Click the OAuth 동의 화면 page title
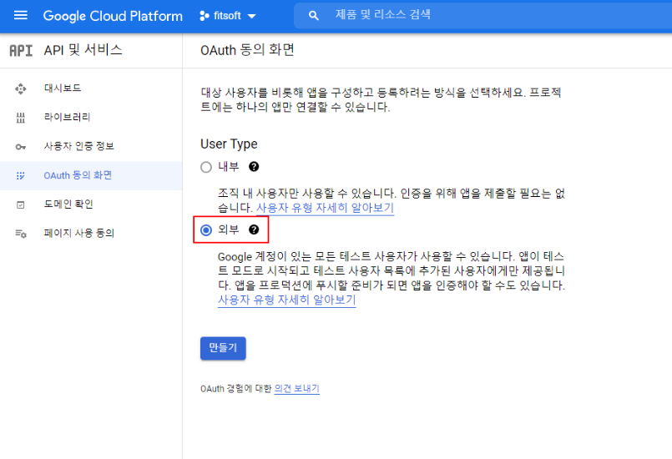 click(247, 50)
